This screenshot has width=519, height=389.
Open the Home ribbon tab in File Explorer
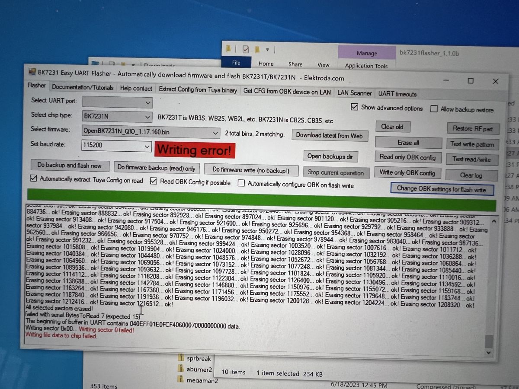(x=266, y=64)
